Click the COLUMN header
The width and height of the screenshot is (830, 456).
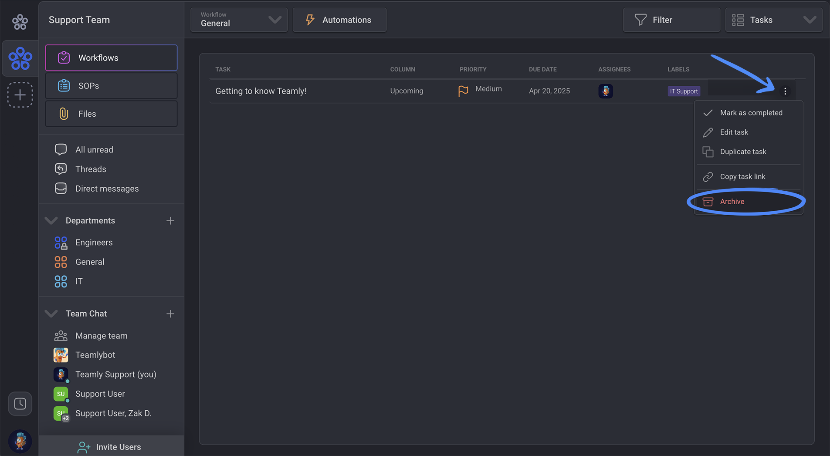(x=402, y=69)
